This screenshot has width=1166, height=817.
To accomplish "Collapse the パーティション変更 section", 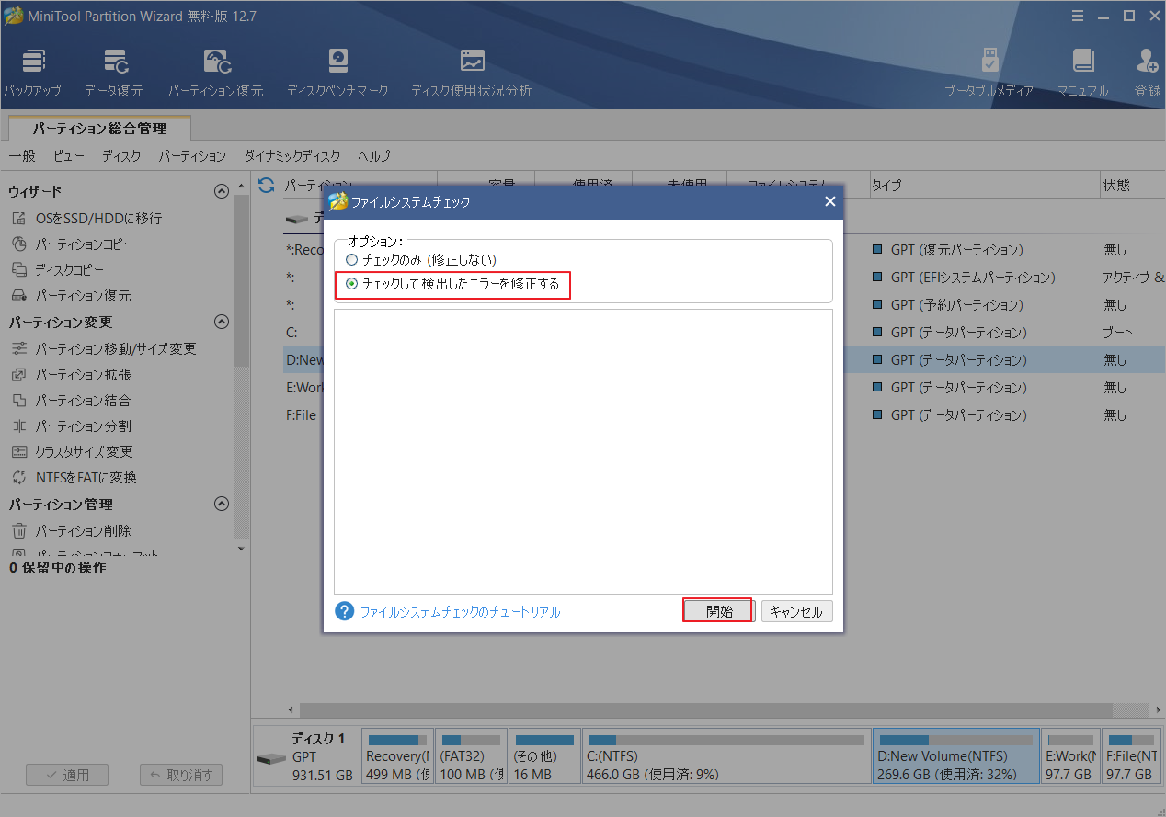I will tap(222, 322).
